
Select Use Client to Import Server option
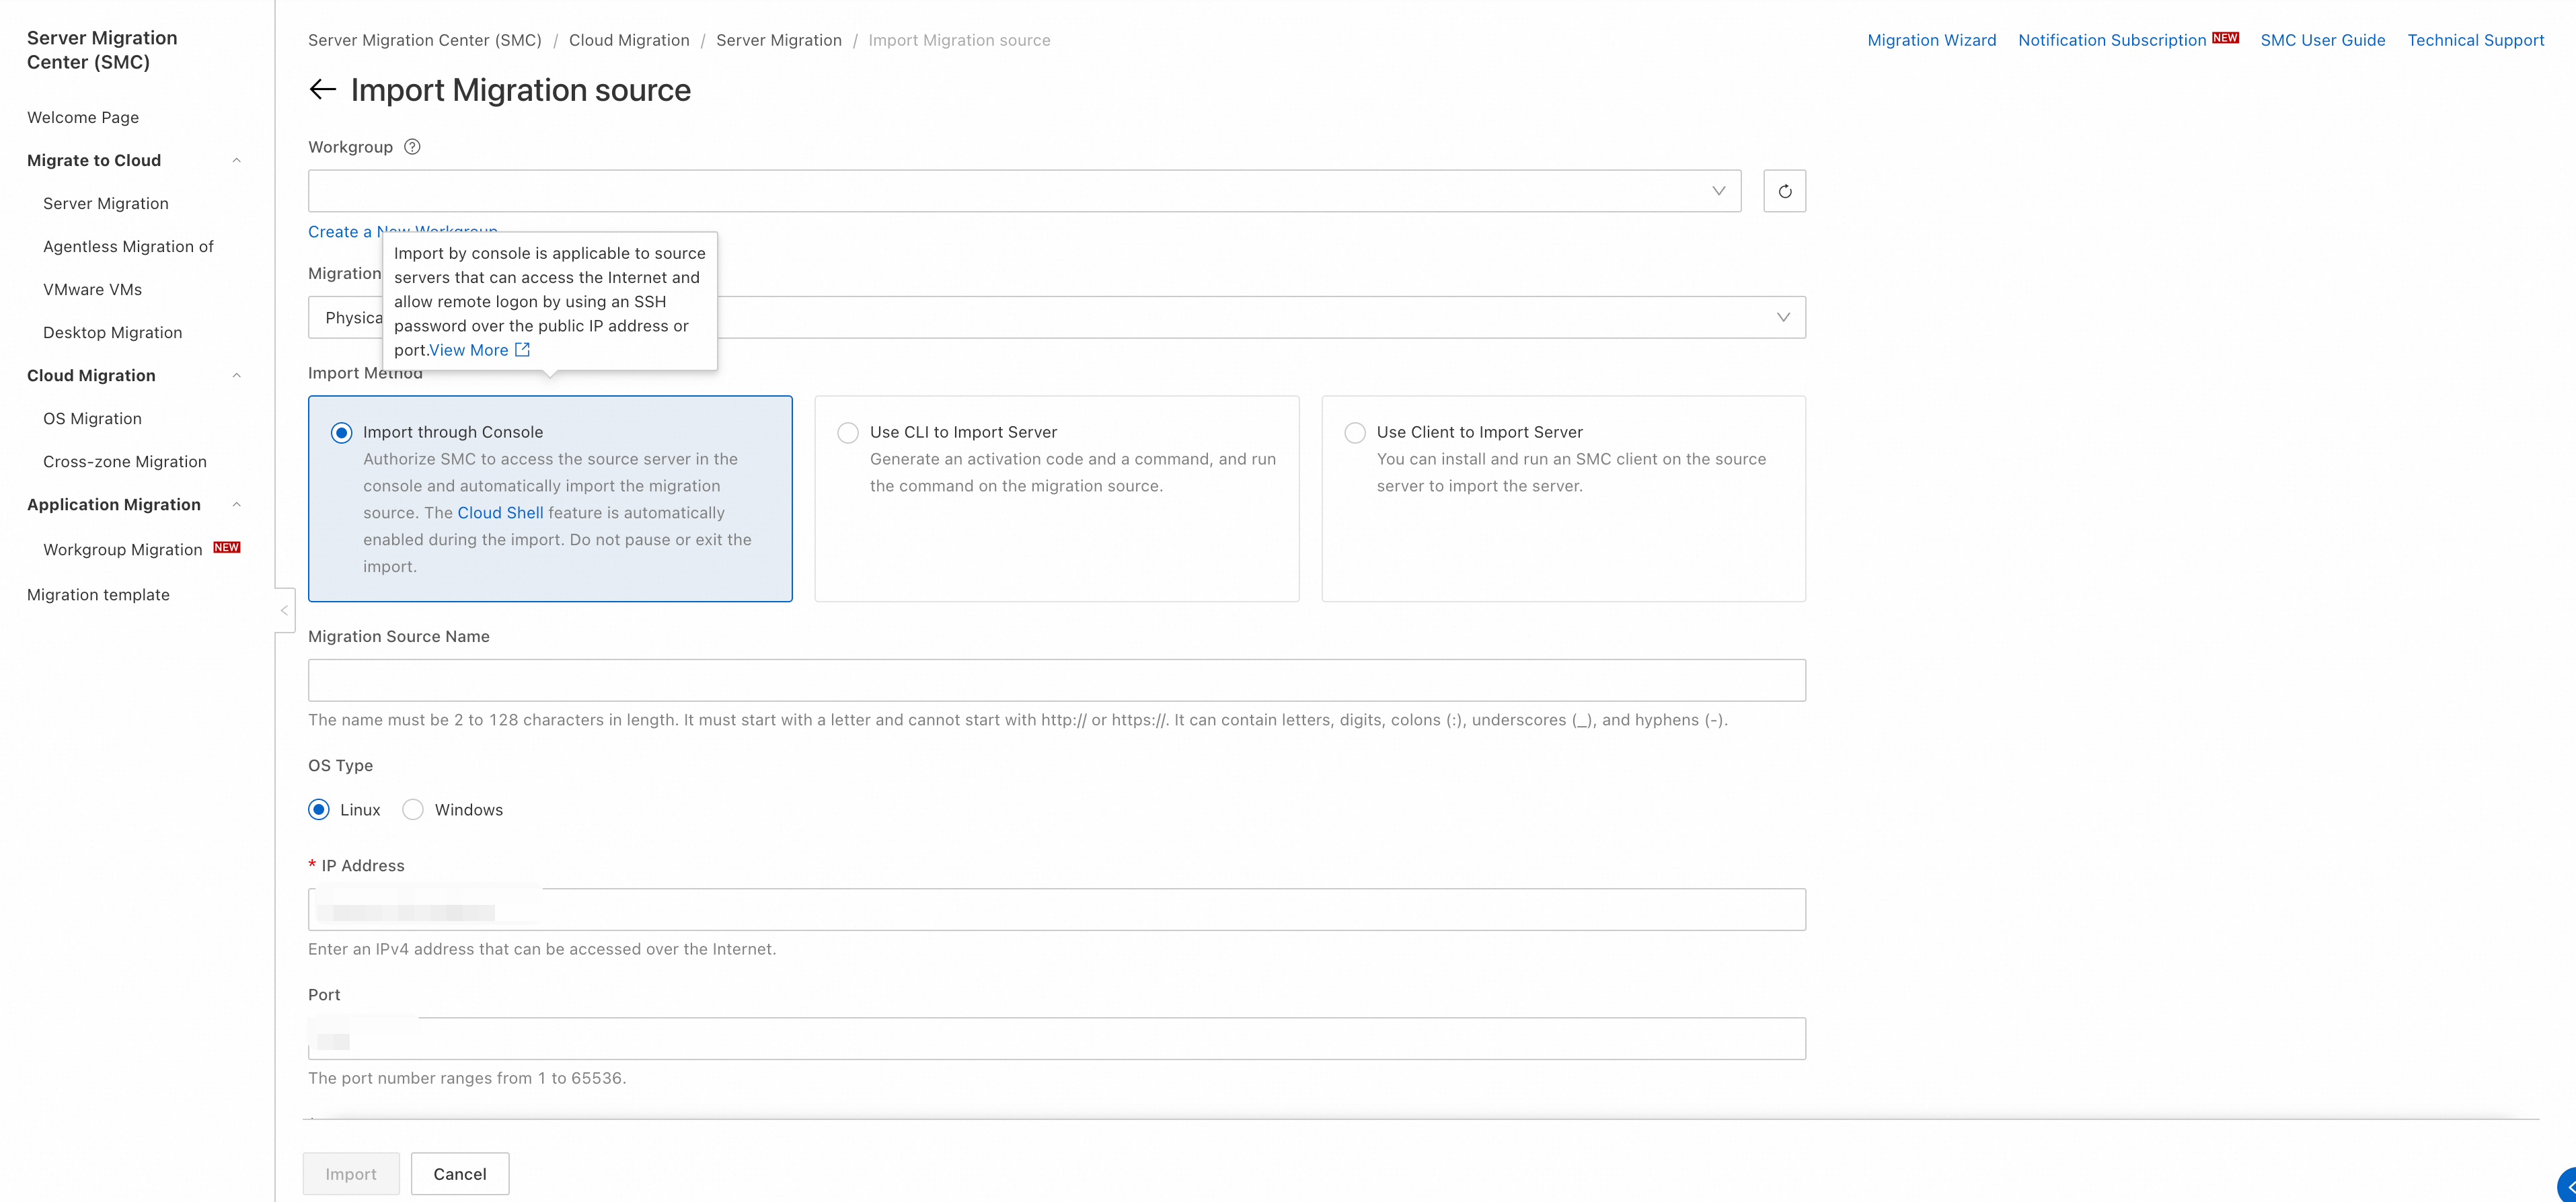[1355, 433]
